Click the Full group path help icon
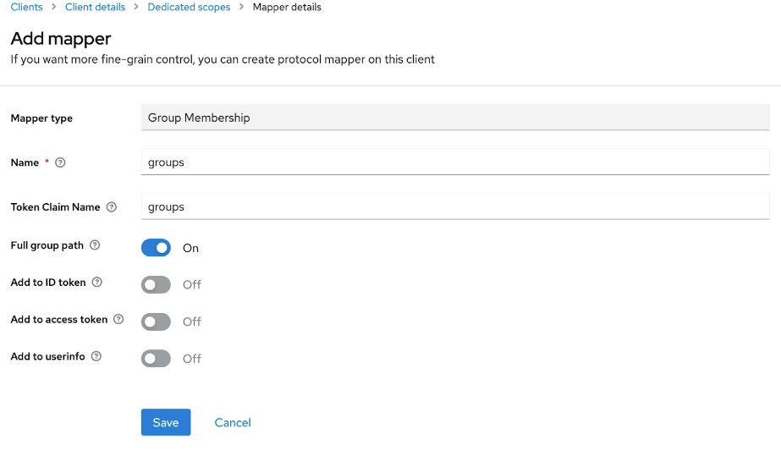This screenshot has height=456, width=781. click(95, 245)
